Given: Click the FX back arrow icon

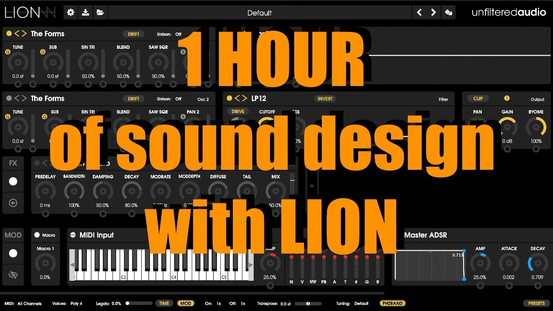Looking at the screenshot, I should pos(13,203).
